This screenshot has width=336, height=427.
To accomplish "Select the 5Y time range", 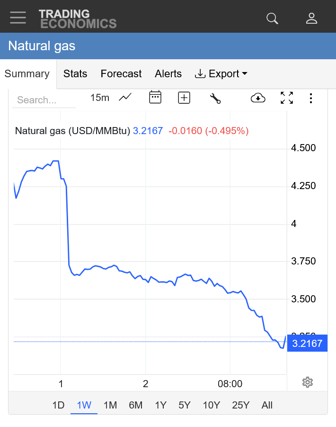I will click(185, 405).
